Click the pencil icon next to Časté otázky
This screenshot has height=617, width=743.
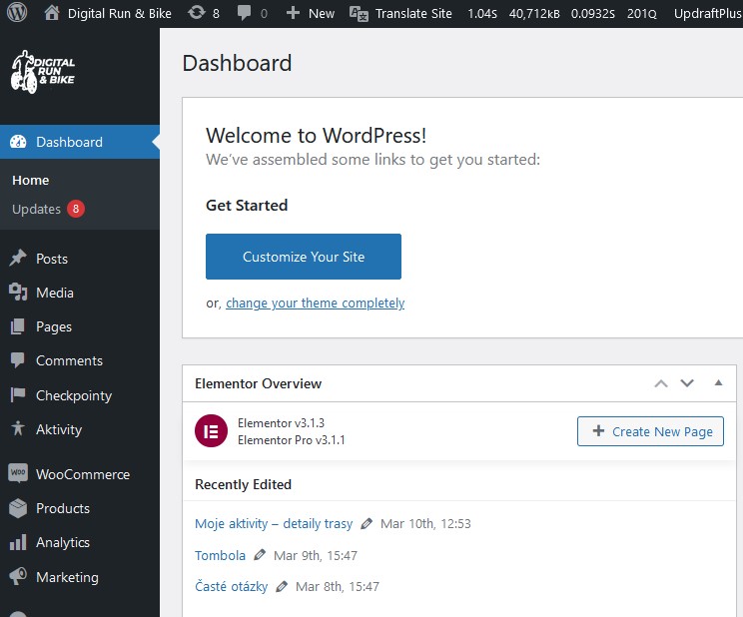click(x=282, y=587)
